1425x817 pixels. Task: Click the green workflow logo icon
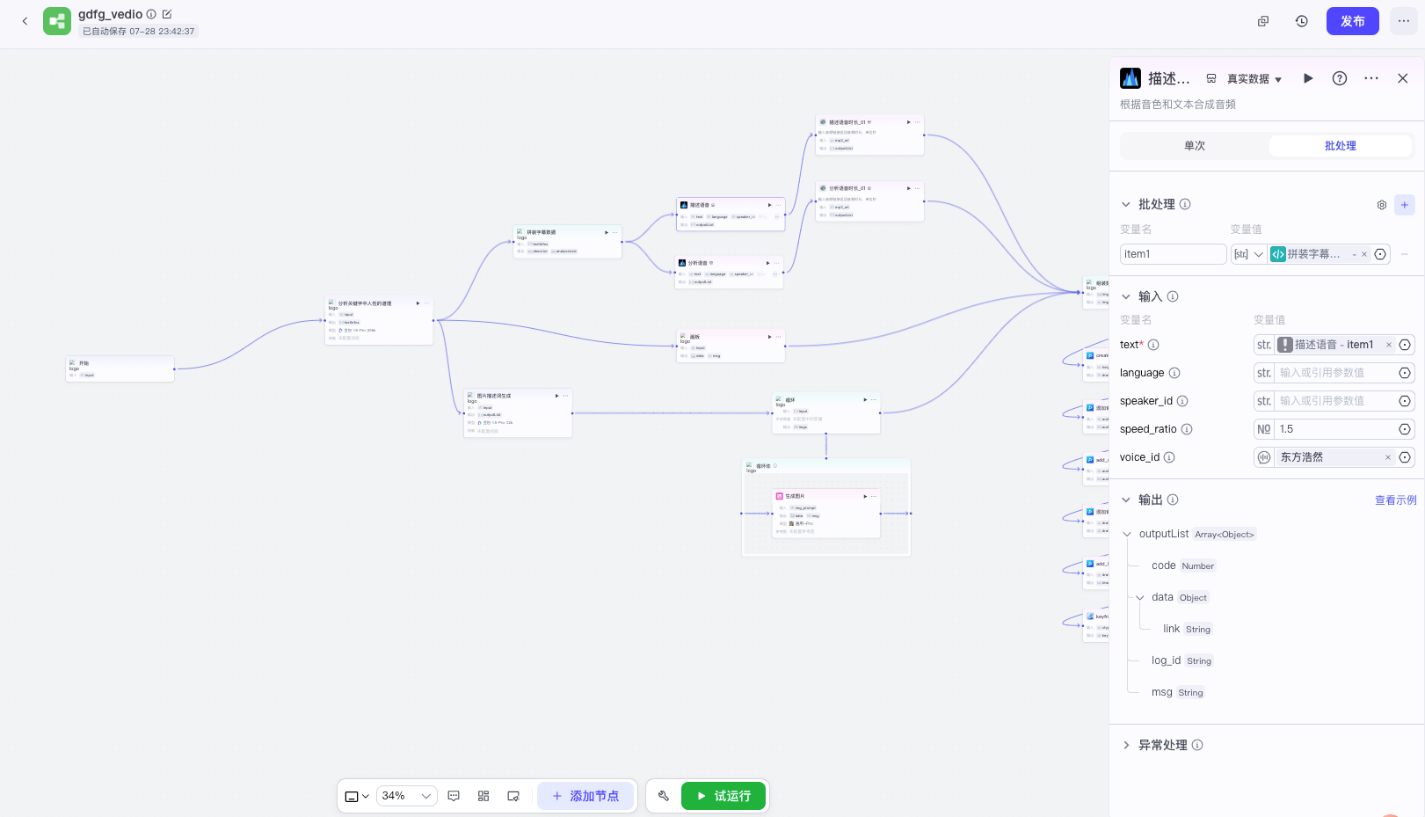57,21
